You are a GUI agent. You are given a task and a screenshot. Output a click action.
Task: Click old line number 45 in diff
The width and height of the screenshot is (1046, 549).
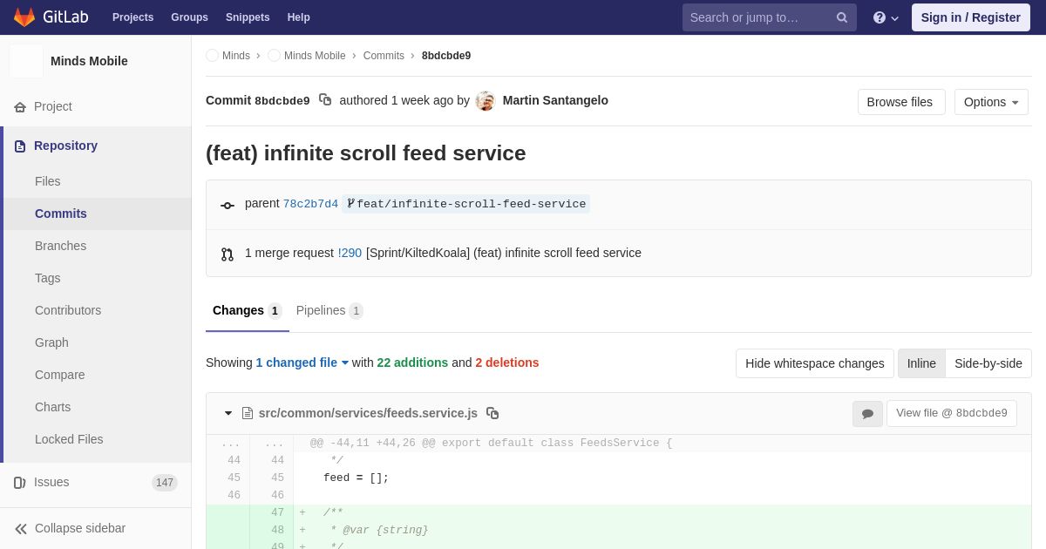point(234,478)
